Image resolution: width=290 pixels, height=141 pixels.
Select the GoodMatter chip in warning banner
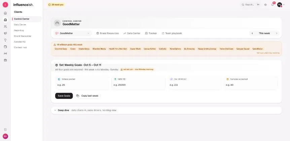(x=257, y=49)
